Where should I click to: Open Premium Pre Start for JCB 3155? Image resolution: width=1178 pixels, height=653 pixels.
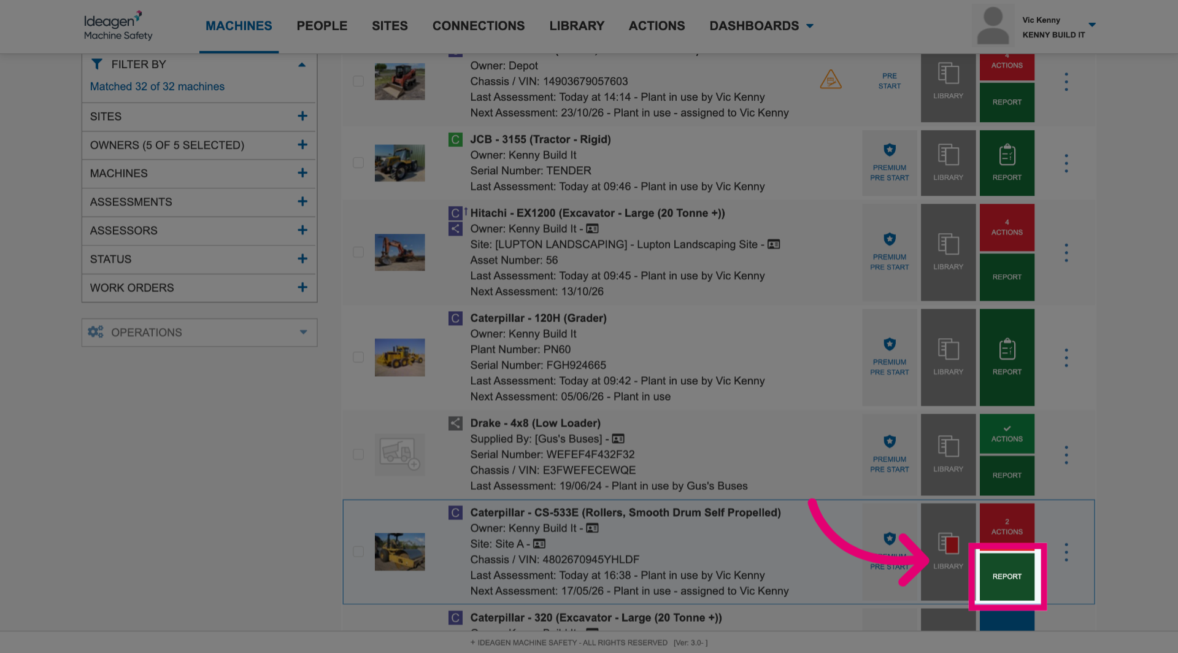889,163
